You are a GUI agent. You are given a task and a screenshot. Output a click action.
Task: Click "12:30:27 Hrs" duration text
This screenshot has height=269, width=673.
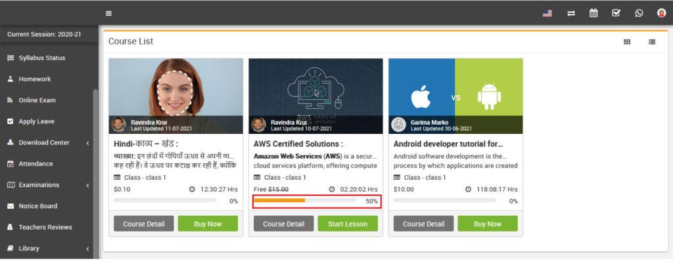point(219,190)
